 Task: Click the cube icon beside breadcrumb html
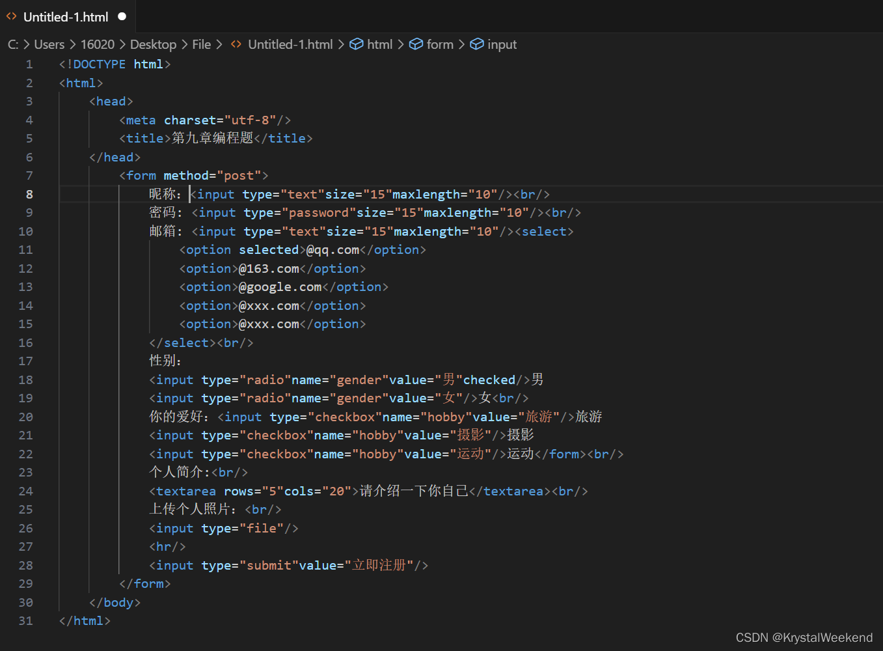click(x=357, y=44)
